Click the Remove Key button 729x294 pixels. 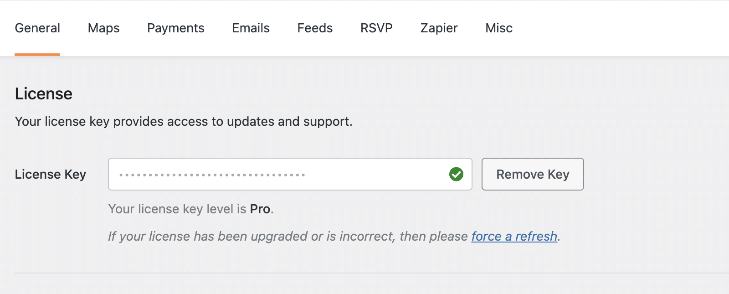coord(533,174)
